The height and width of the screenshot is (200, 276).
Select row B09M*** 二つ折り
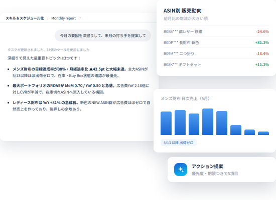(216, 53)
